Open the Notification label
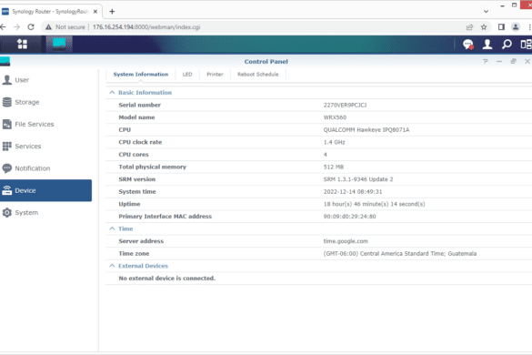Viewport: 532px width, 355px height. tap(32, 168)
